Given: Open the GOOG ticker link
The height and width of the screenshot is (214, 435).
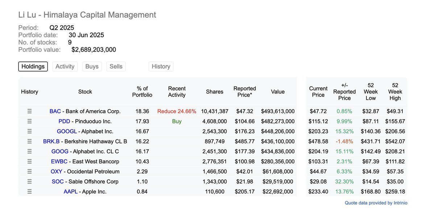Looking at the screenshot, I should tap(60, 151).
